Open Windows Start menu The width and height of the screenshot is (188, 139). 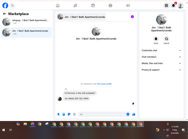[3, 130]
